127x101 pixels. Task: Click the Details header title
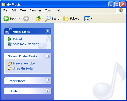pos(12,91)
